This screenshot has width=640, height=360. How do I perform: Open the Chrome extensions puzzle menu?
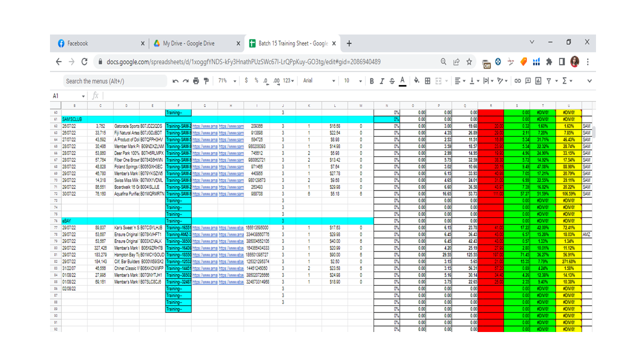pyautogui.click(x=549, y=62)
